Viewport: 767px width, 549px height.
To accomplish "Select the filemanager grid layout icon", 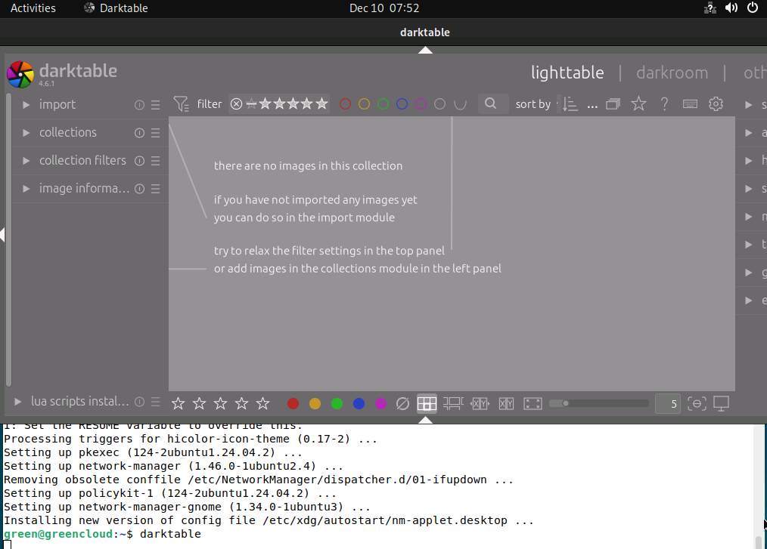I will tap(427, 403).
